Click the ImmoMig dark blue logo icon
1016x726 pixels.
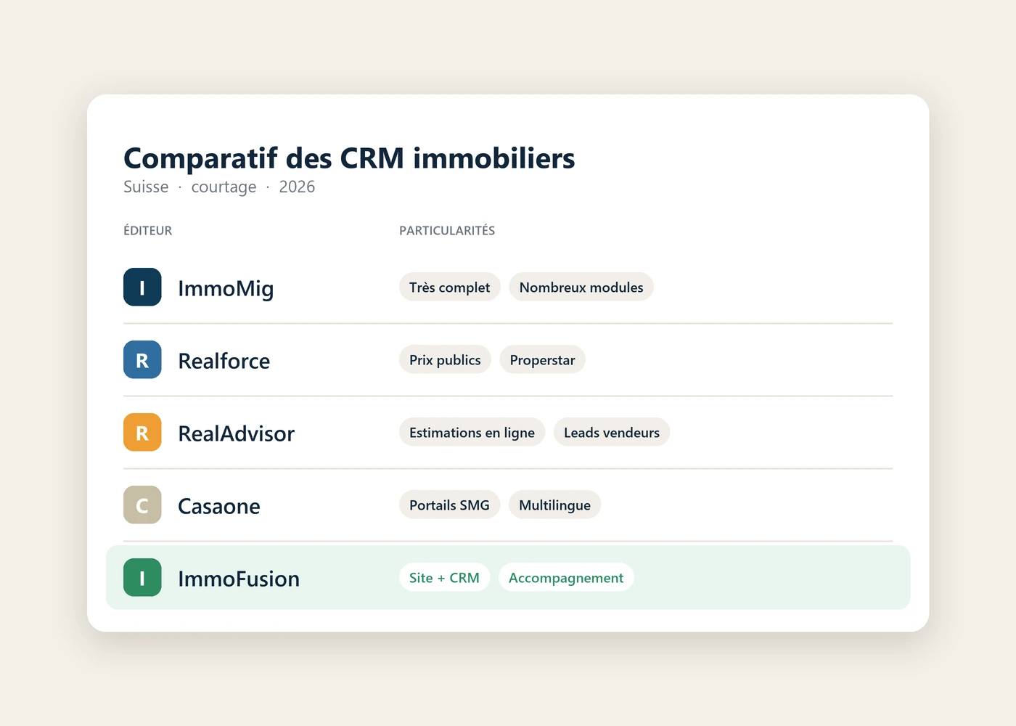pos(142,287)
